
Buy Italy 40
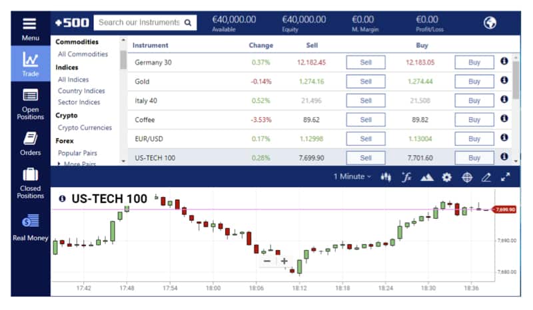coord(474,100)
